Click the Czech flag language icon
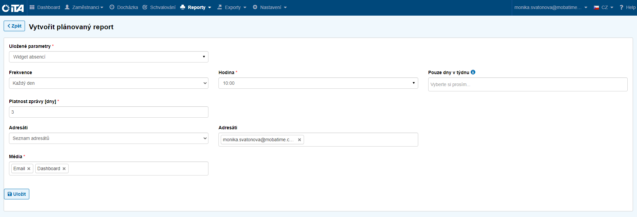 click(x=596, y=7)
